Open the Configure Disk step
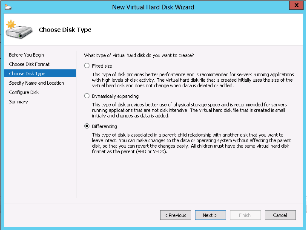Viewport: 307px width, 231px height. click(24, 92)
